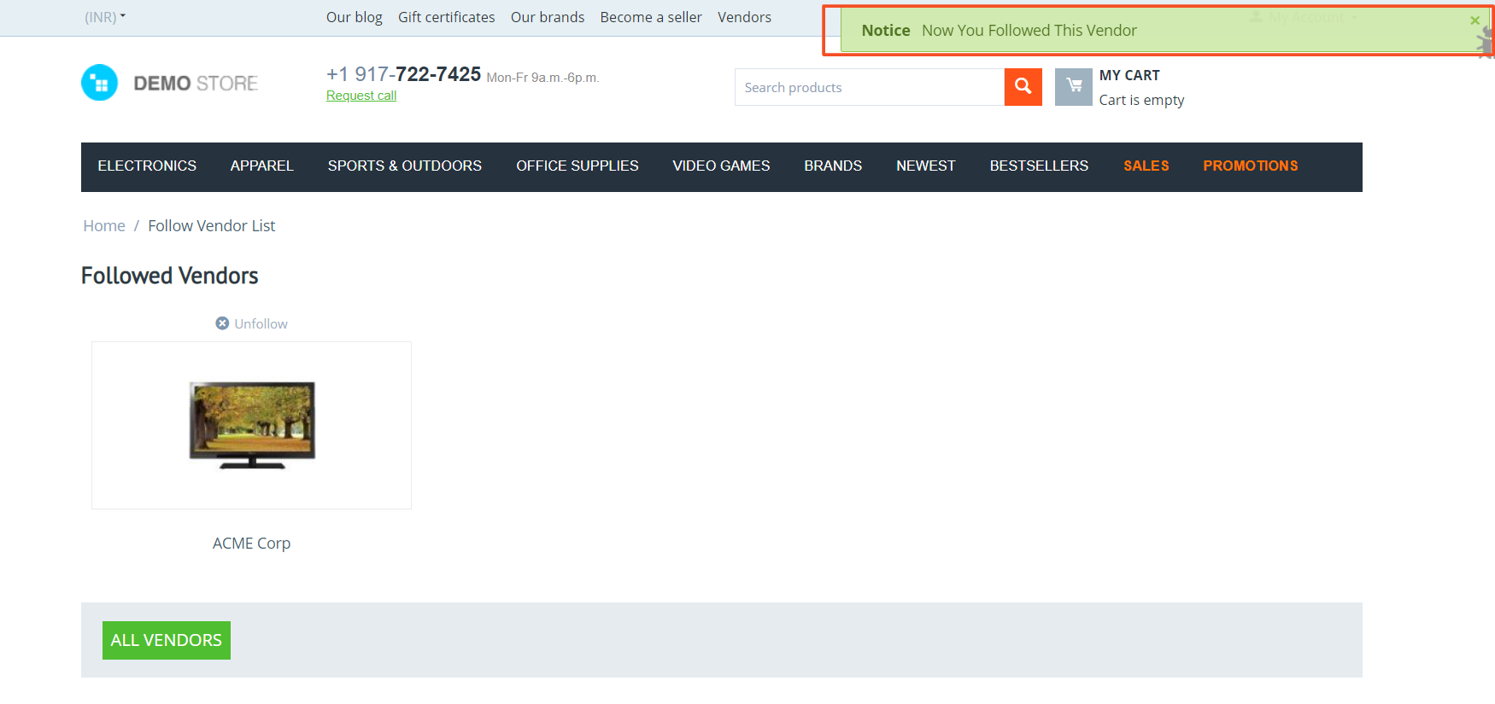This screenshot has height=704, width=1495.
Task: Open ACME Corp vendor name link
Action: [251, 544]
